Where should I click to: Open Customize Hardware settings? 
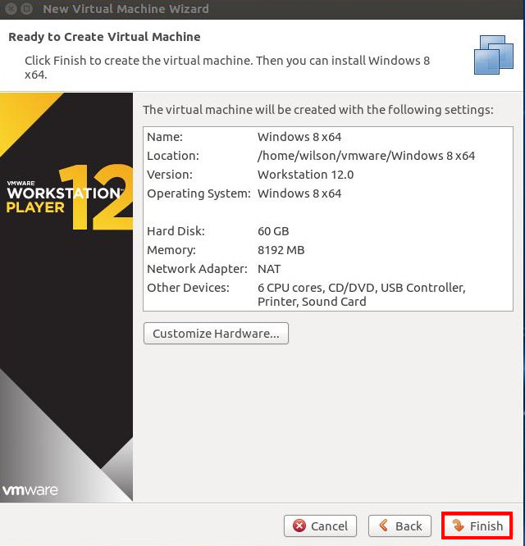pos(216,333)
